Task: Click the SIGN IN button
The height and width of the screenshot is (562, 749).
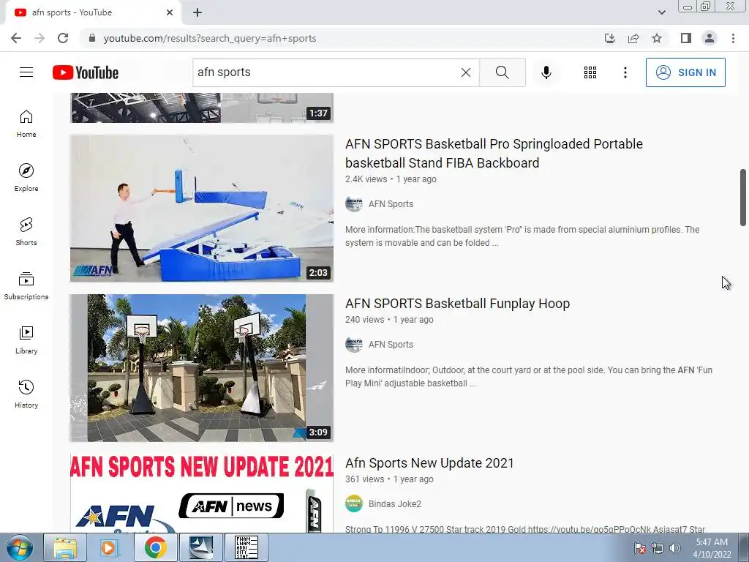Action: [685, 72]
